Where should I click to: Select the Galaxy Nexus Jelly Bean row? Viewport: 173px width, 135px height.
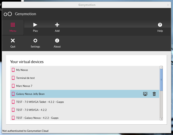pyautogui.click(x=85, y=94)
